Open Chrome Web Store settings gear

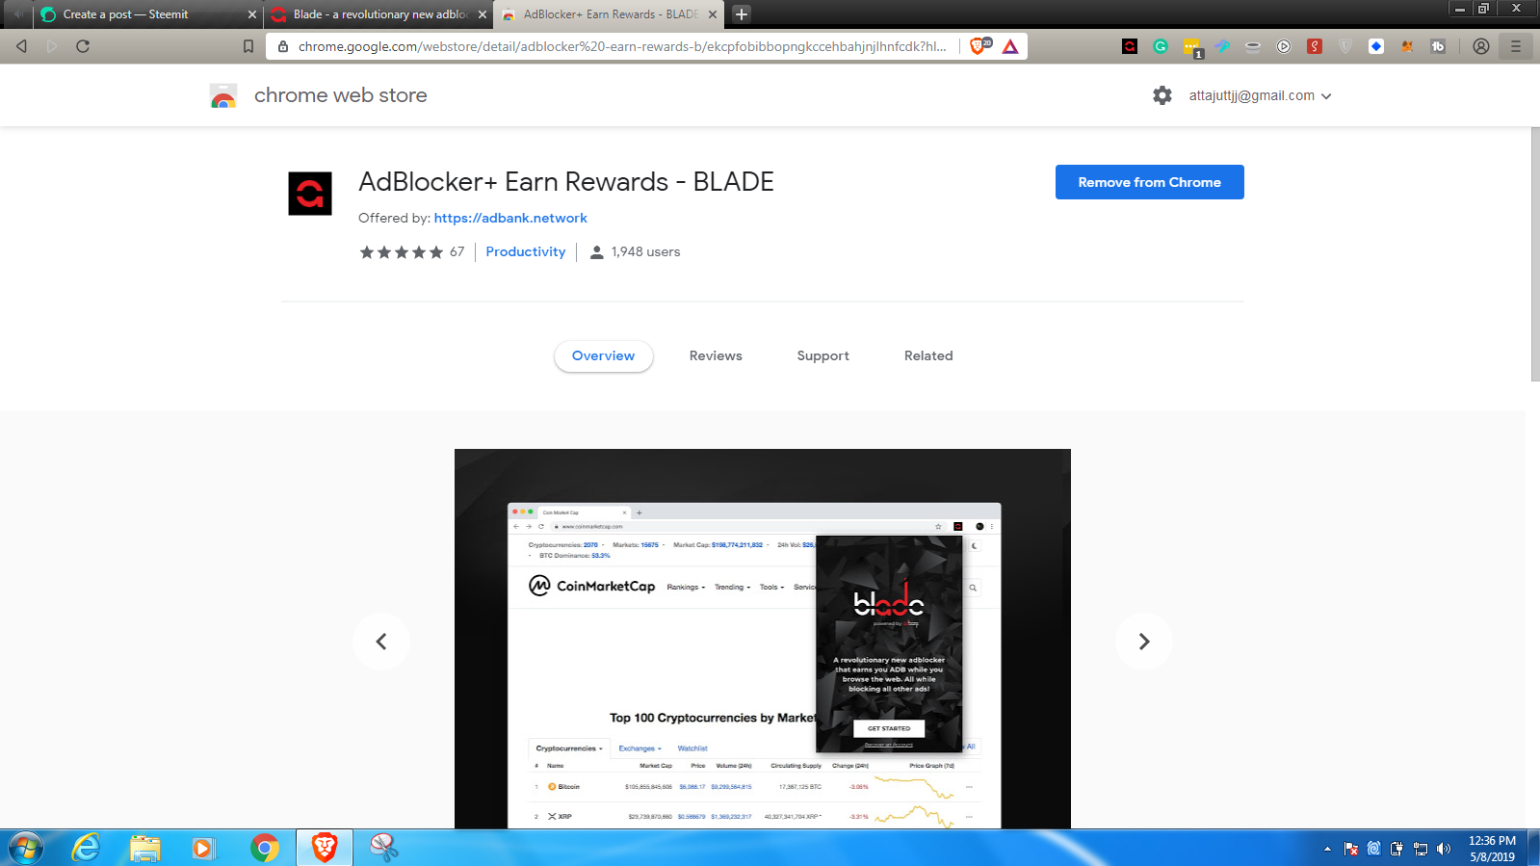1162,95
